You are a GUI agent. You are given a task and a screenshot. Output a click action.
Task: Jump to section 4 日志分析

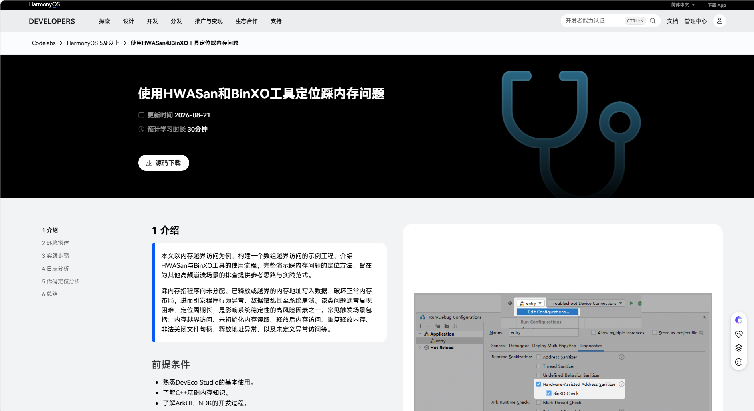click(55, 269)
